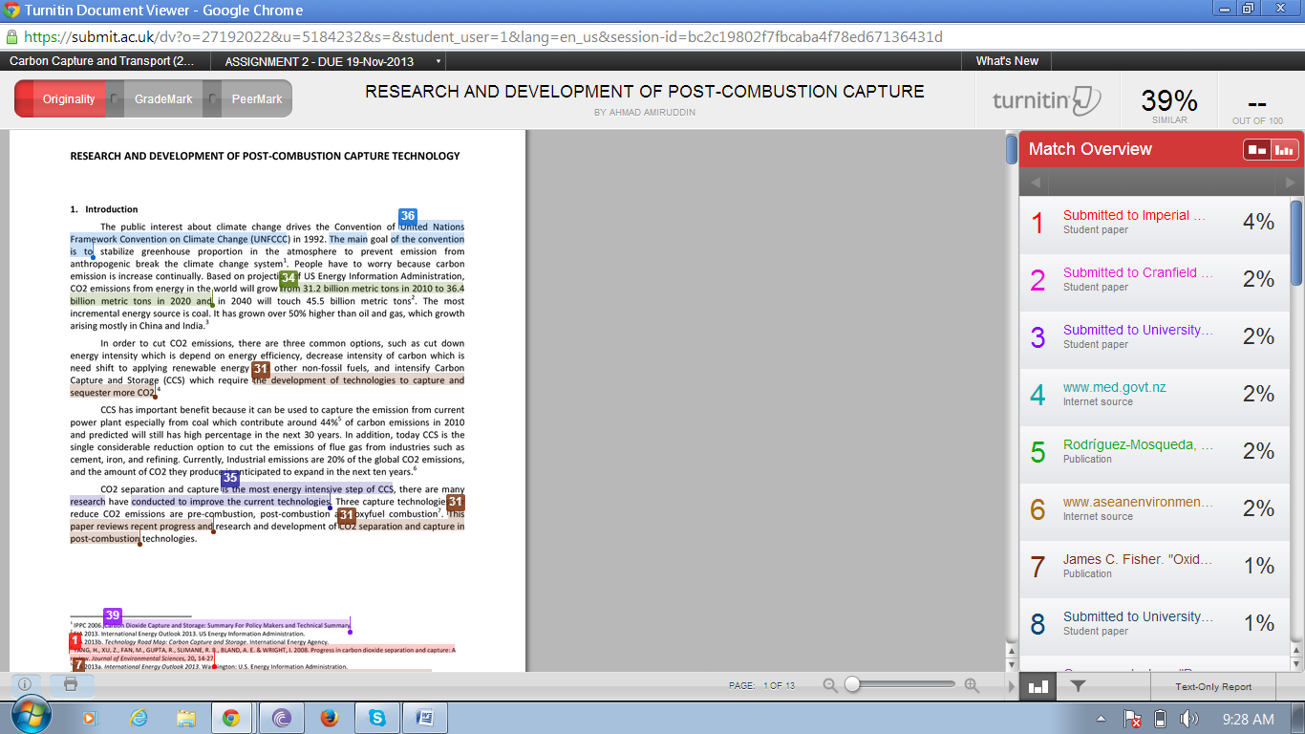Select Carbon Capture and Transport class tab
Viewport: 1305px width, 734px height.
(x=102, y=61)
